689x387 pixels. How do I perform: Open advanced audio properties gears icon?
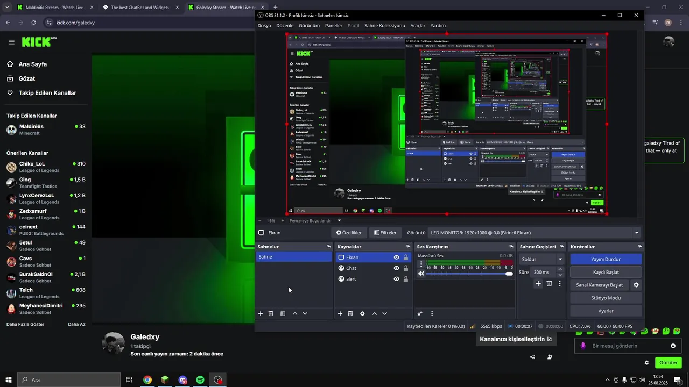tap(420, 313)
